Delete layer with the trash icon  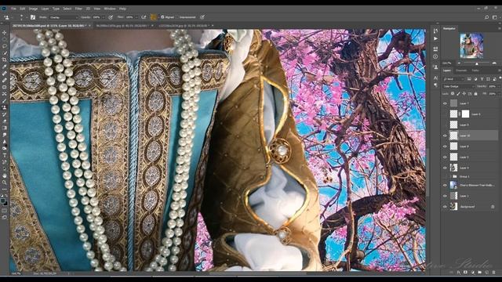point(493,273)
